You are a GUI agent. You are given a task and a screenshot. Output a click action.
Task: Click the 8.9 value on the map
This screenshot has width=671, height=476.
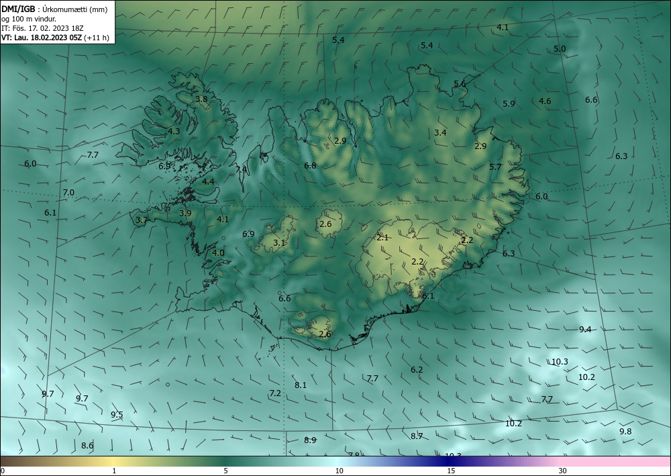tap(310, 440)
